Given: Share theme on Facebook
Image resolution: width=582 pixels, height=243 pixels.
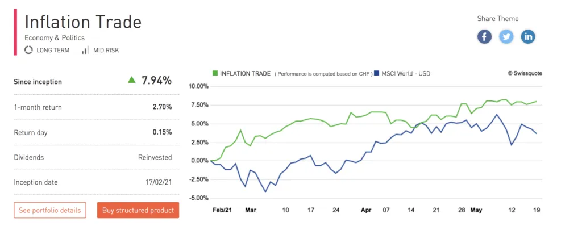Looking at the screenshot, I should 484,37.
